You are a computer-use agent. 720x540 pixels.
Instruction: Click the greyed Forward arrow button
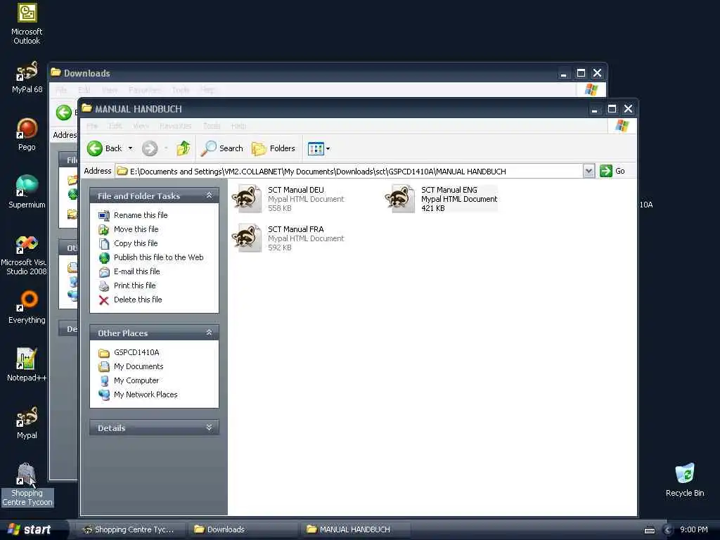(150, 148)
